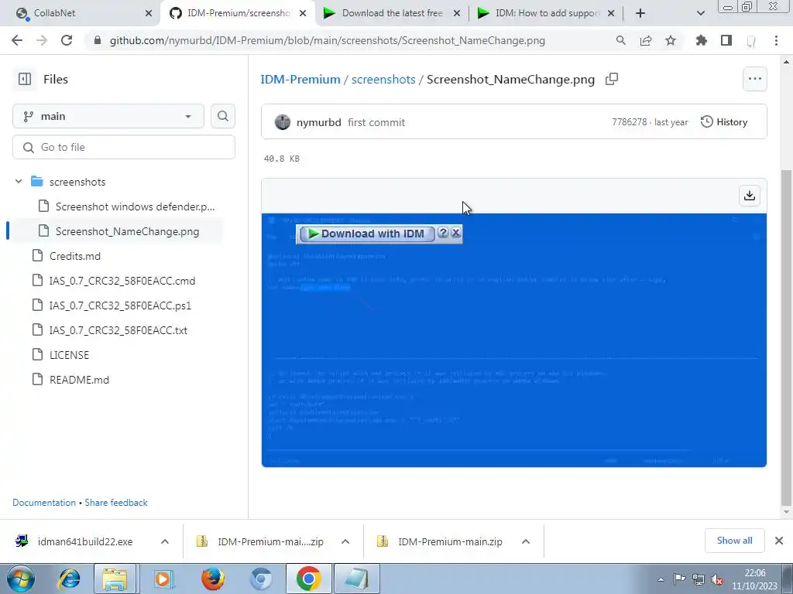
Task: Share this page via address bar icon
Action: [x=646, y=40]
